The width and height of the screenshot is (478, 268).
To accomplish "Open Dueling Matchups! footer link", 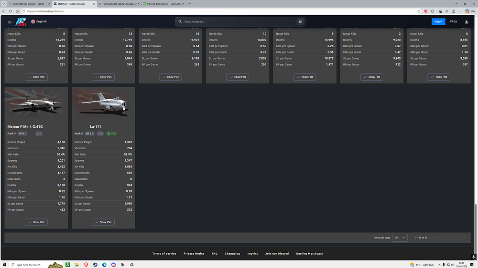I will coord(309,253).
